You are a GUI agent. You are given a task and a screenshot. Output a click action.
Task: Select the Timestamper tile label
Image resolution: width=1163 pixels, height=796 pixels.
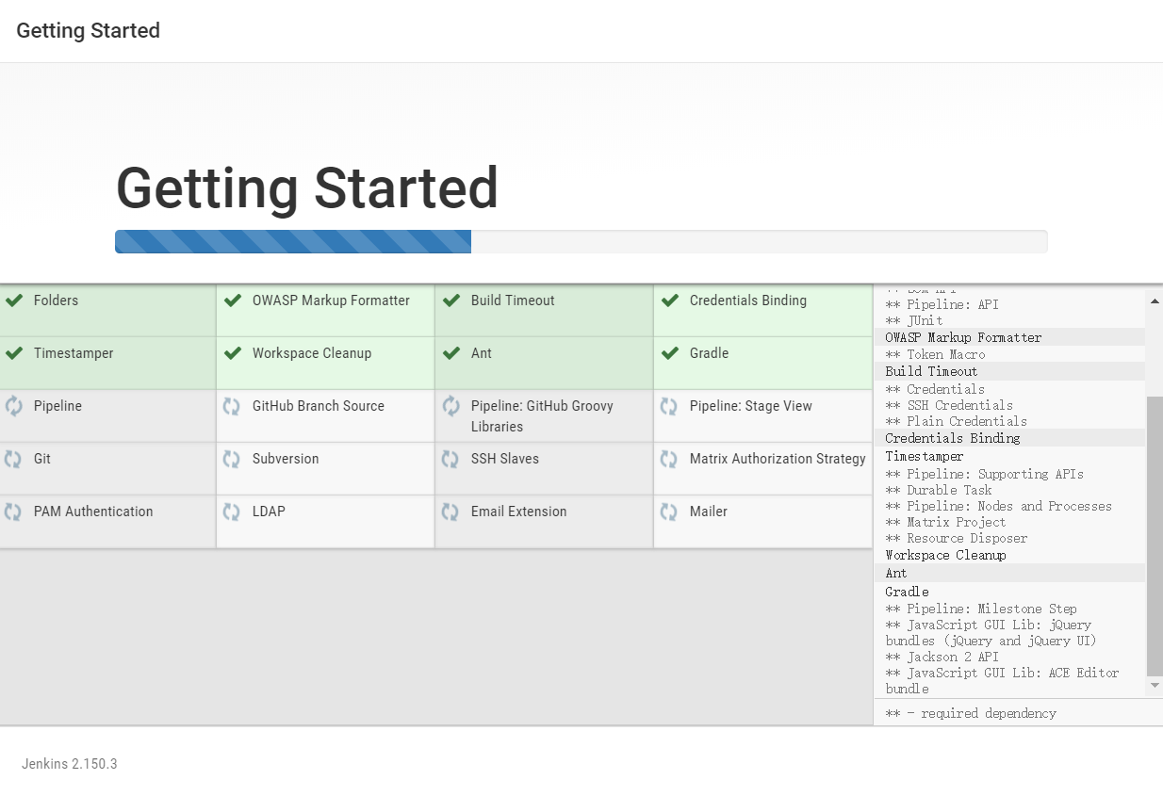74,353
